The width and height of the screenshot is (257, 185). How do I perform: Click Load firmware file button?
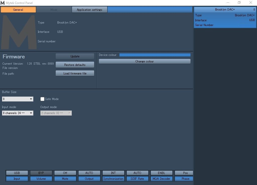coord(75,73)
